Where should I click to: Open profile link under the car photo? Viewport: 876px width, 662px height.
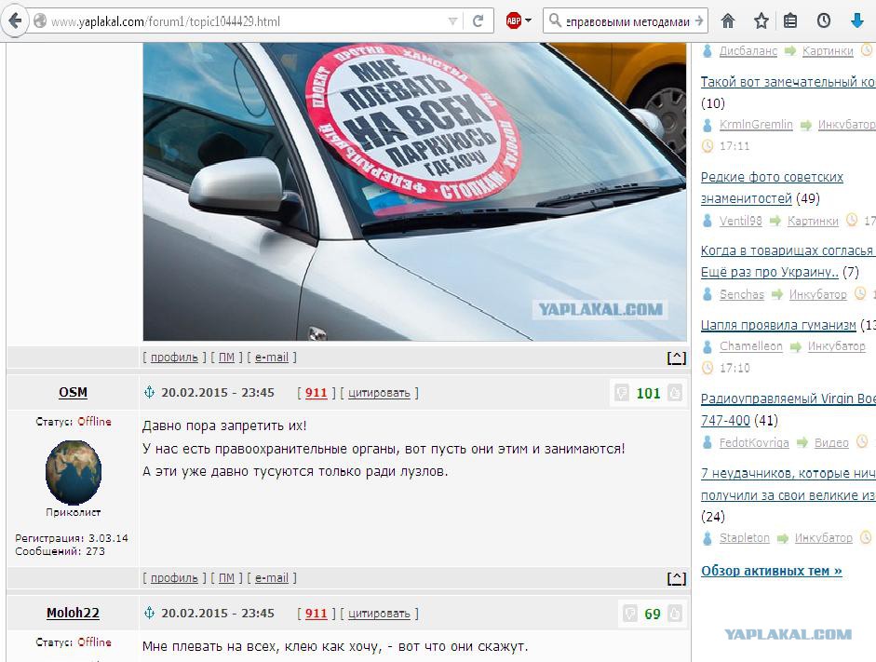point(174,357)
